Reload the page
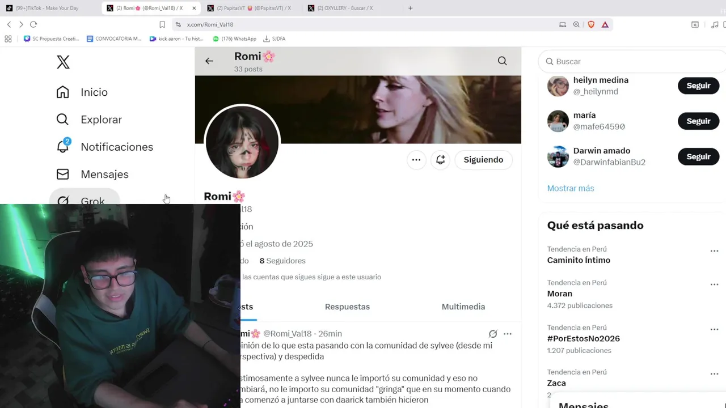Screen dimensions: 726x408 click(33, 24)
